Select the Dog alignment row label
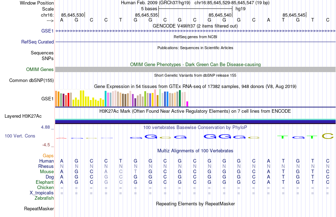Screen dimensions: 336x217 pos(50,177)
